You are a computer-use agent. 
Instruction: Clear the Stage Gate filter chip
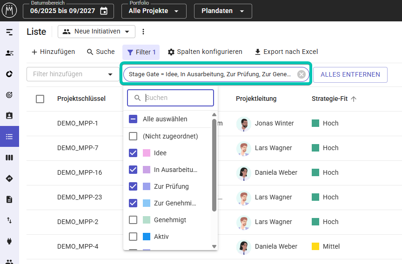point(301,74)
